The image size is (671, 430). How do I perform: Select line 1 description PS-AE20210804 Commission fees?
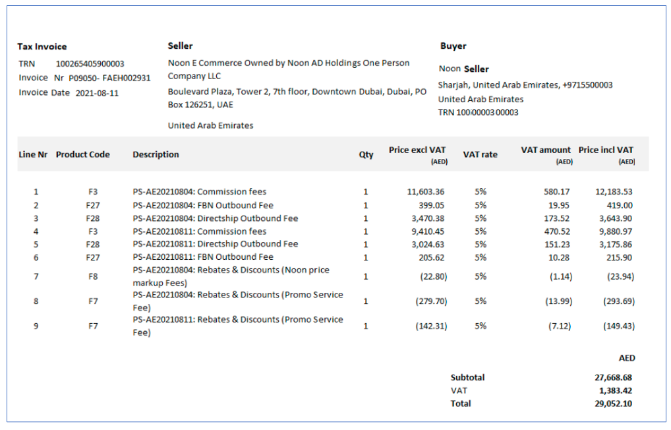(199, 192)
